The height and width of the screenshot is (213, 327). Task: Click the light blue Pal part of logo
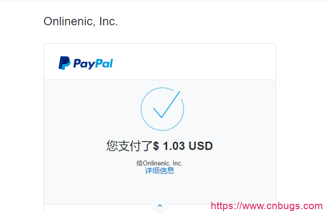[x=104, y=63]
